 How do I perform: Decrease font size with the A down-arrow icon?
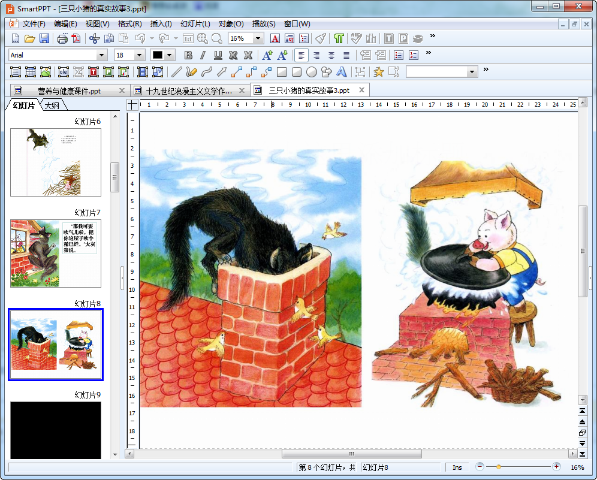(282, 55)
